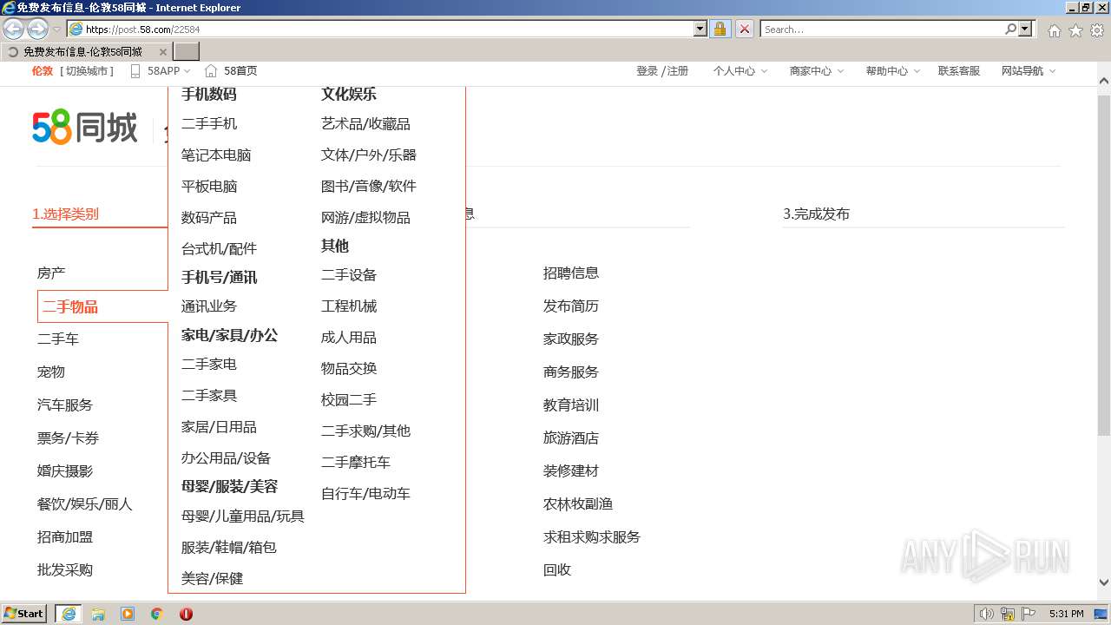Select the 房产 category
Image resolution: width=1111 pixels, height=625 pixels.
point(51,273)
